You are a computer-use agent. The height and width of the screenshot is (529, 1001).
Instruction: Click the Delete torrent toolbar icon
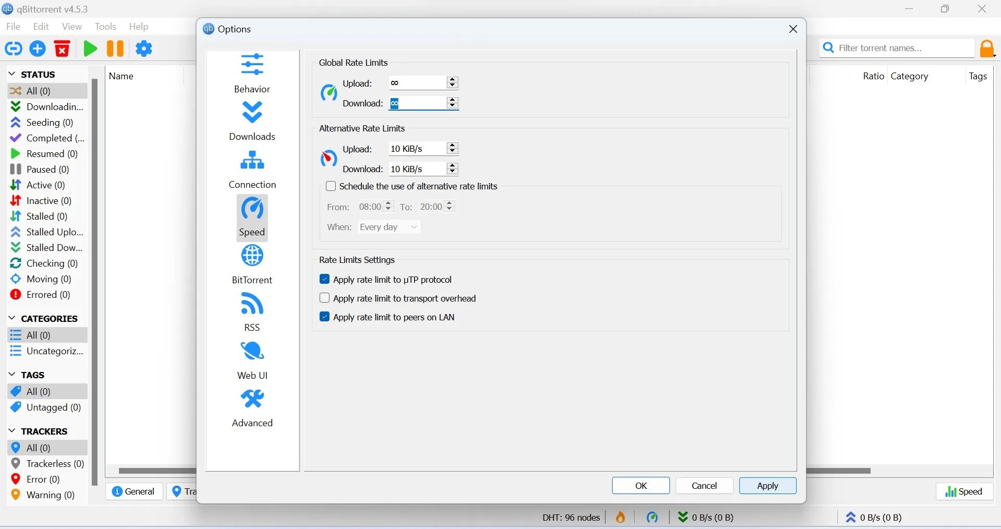click(62, 49)
